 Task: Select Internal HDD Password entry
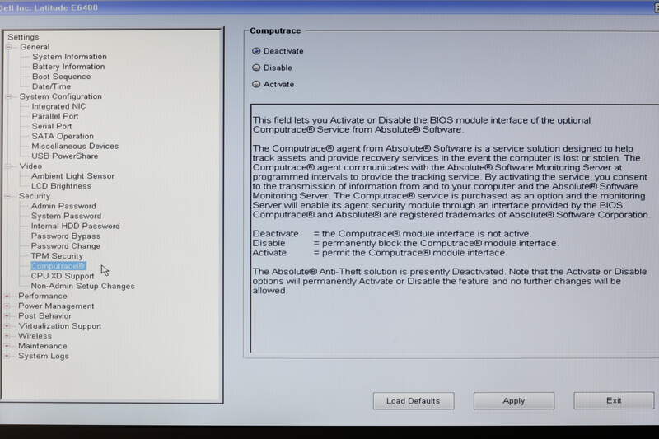click(x=76, y=227)
